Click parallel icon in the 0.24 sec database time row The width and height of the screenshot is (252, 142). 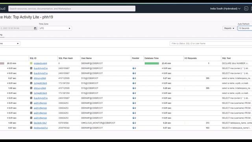[x=134, y=123]
